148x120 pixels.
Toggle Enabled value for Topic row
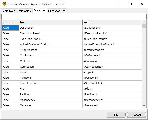pos(10,72)
